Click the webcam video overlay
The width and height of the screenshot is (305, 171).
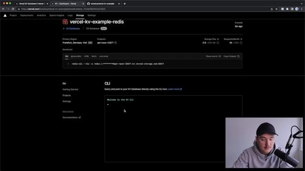click(x=264, y=142)
